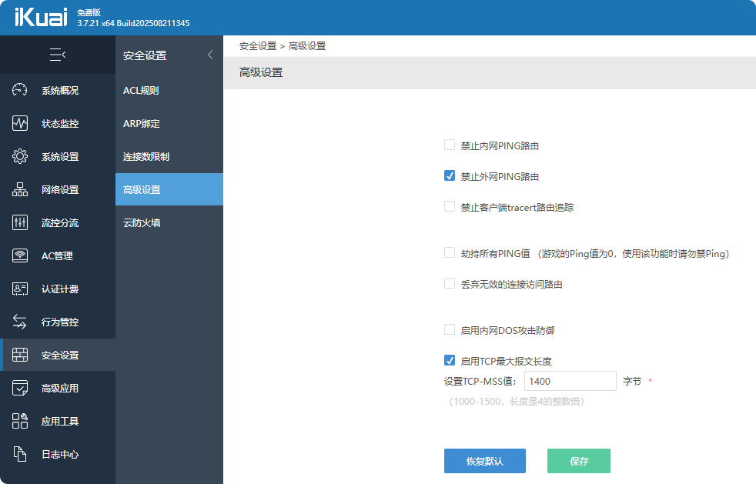Select 行为管控 (Behavior Control) in sidebar
The width and height of the screenshot is (756, 484).
[58, 322]
